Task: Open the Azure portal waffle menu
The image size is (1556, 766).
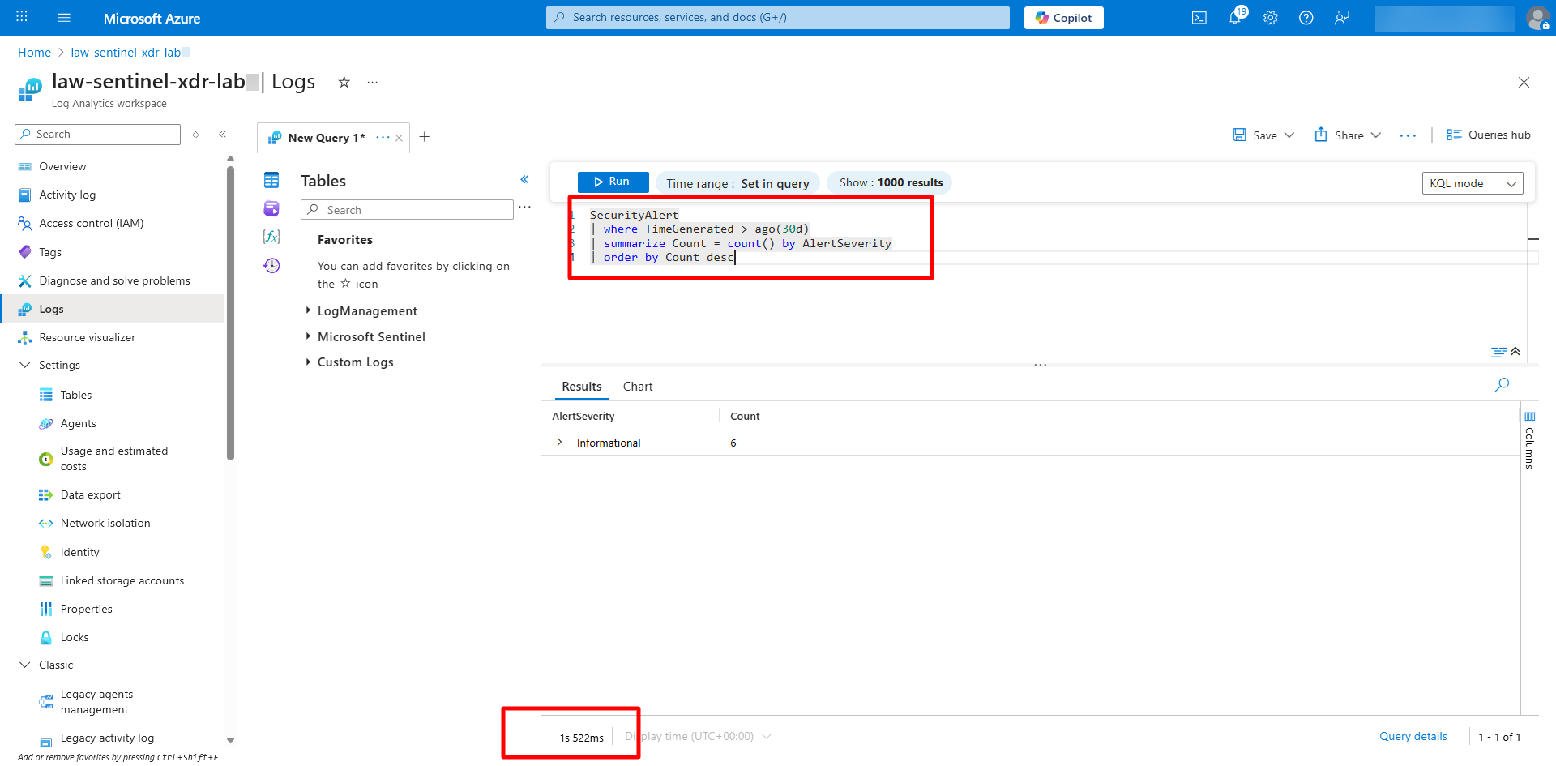Action: 22,17
